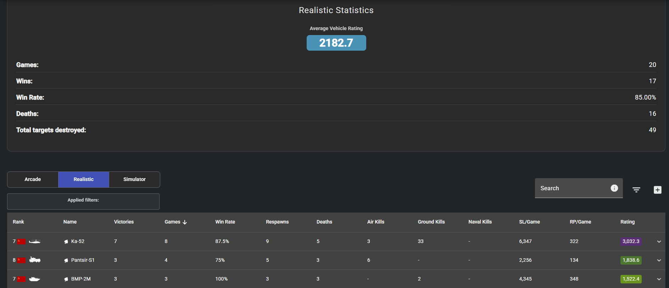Click the search info icon
Screen dimensions: 669x288
click(614, 188)
